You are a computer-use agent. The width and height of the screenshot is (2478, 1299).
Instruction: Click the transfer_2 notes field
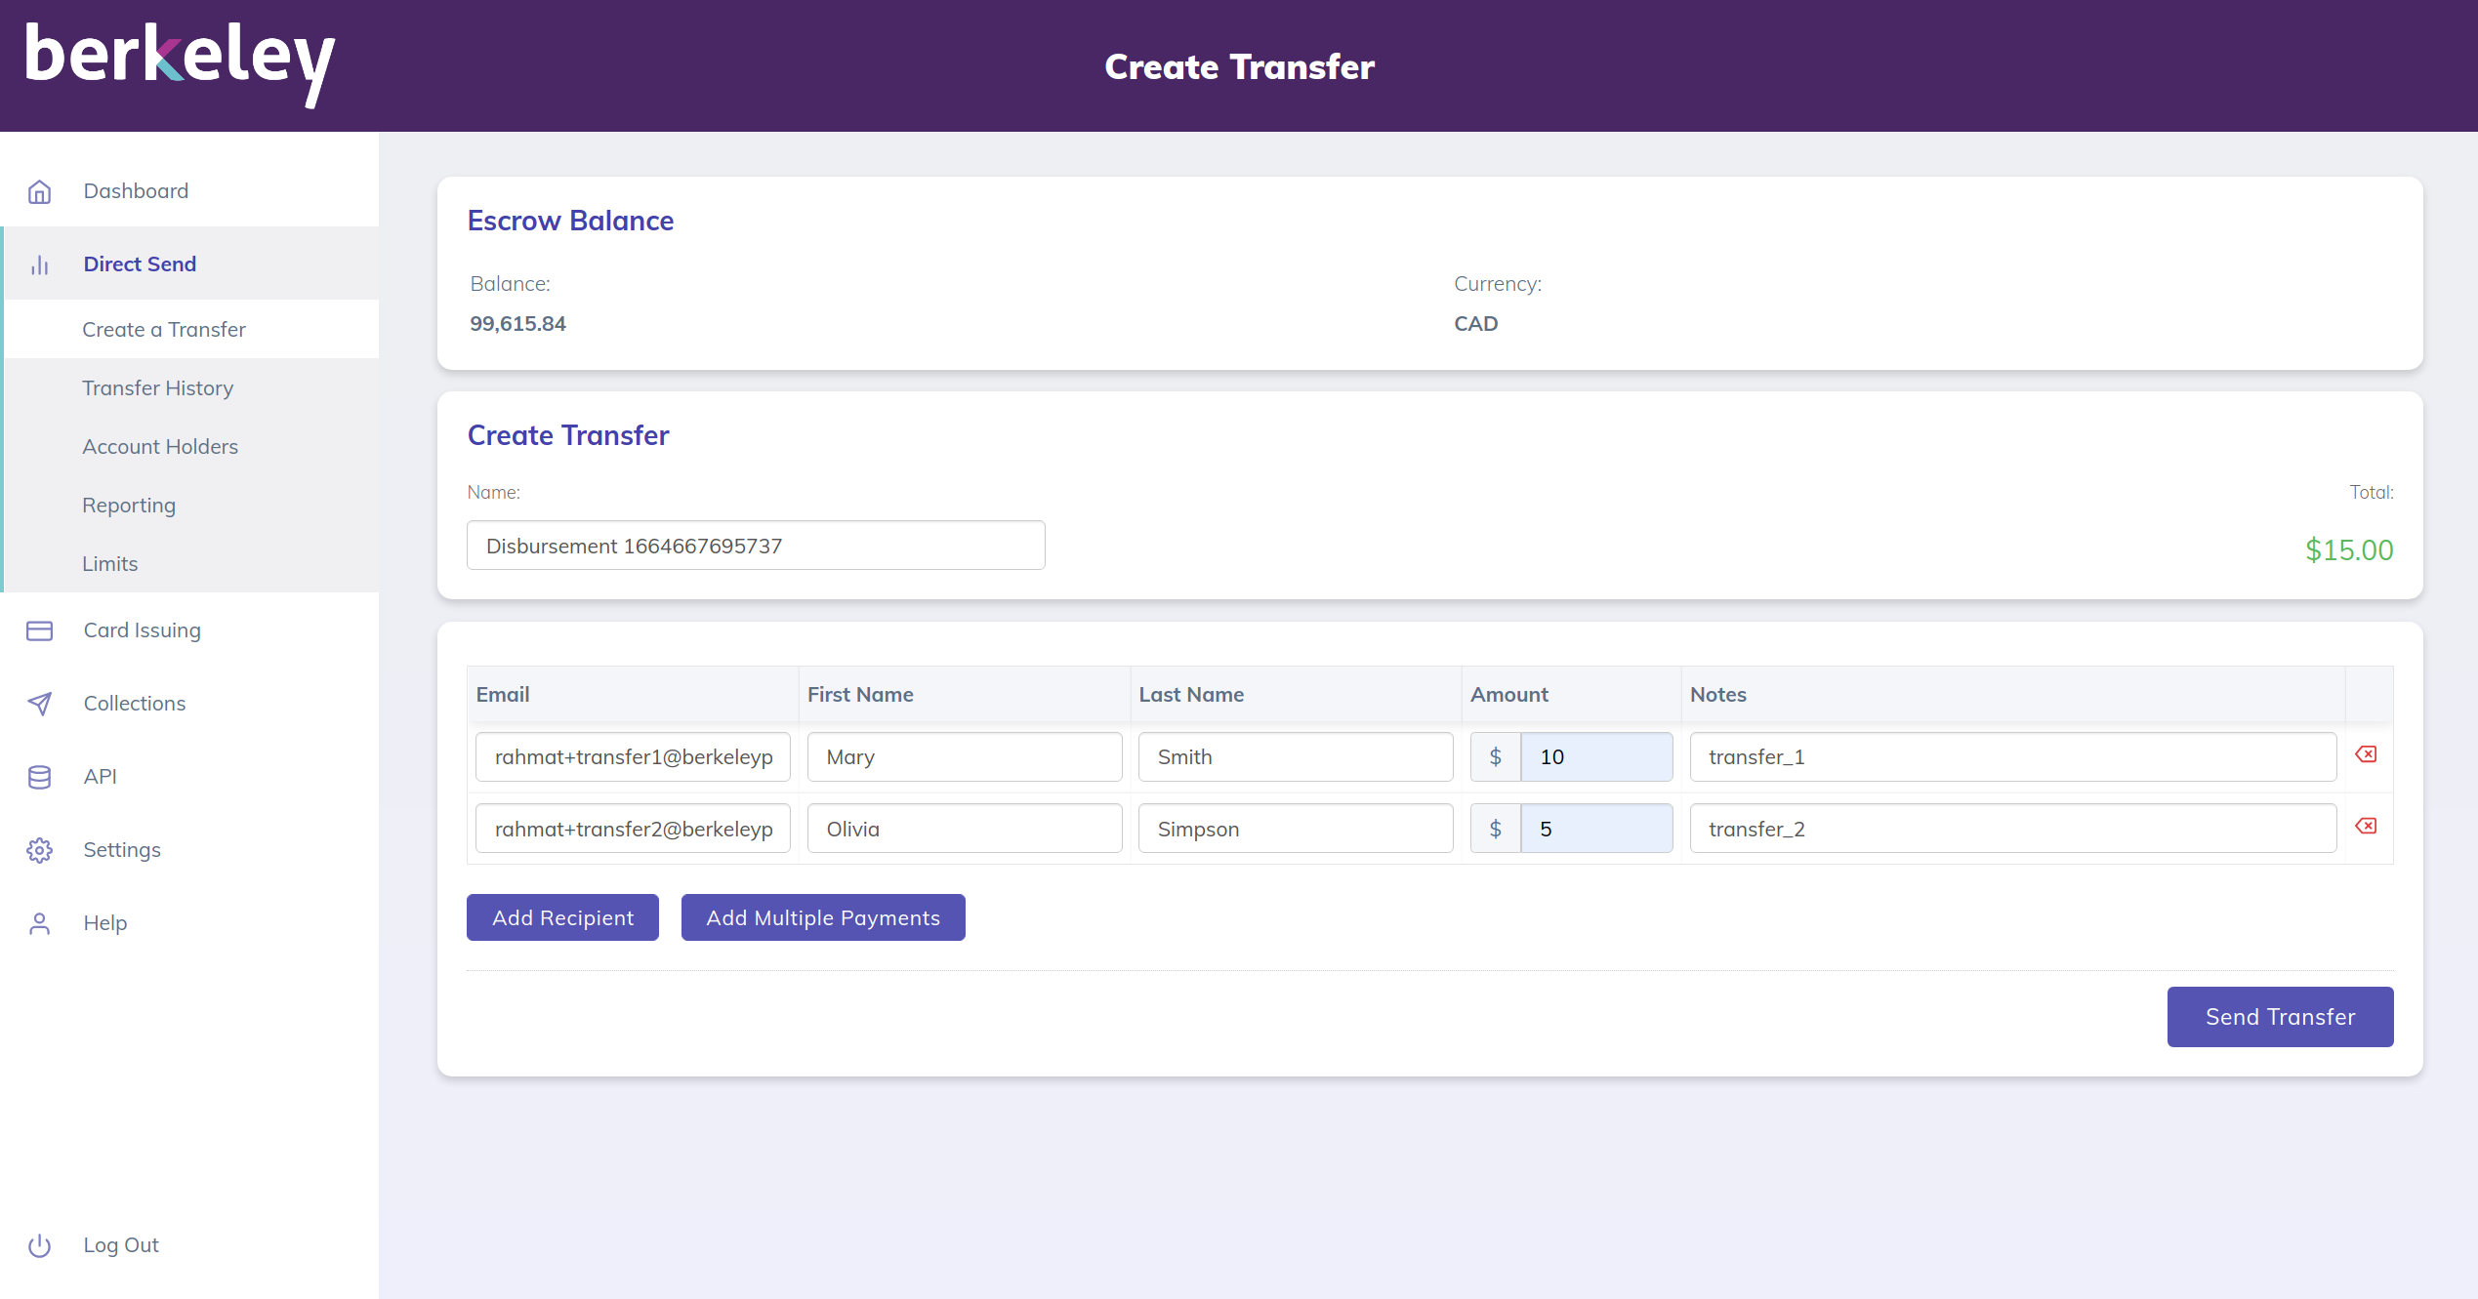click(2013, 829)
